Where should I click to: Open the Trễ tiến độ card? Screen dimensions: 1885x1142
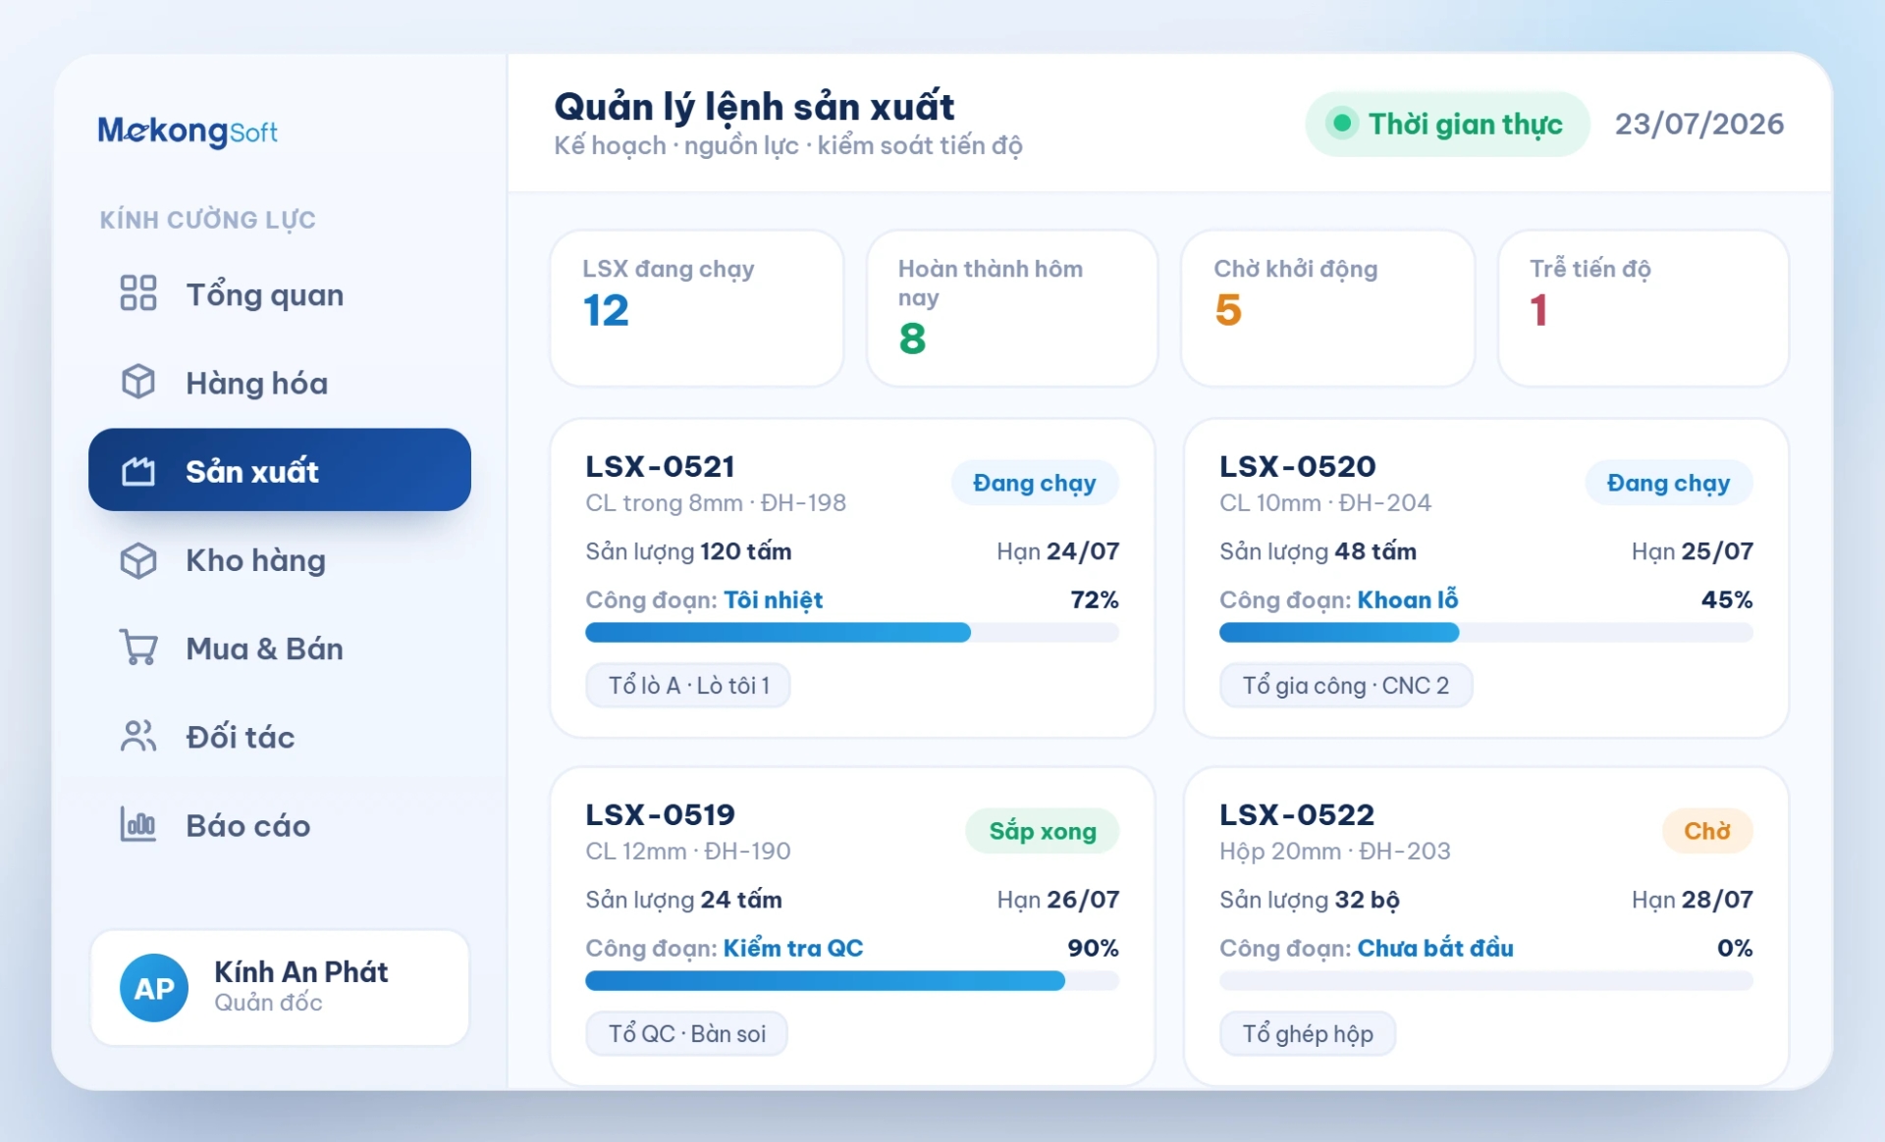point(1643,308)
